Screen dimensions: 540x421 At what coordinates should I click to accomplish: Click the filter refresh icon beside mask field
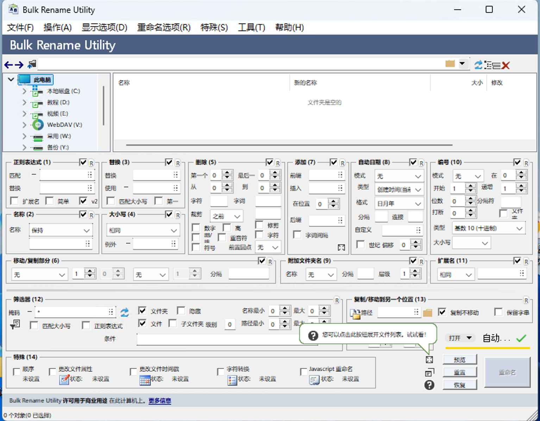[125, 312]
